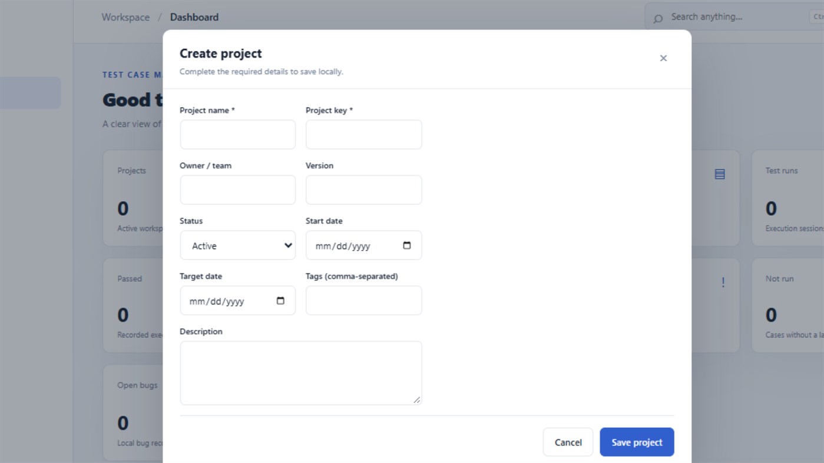Click the list icon beside Test runs card

720,174
